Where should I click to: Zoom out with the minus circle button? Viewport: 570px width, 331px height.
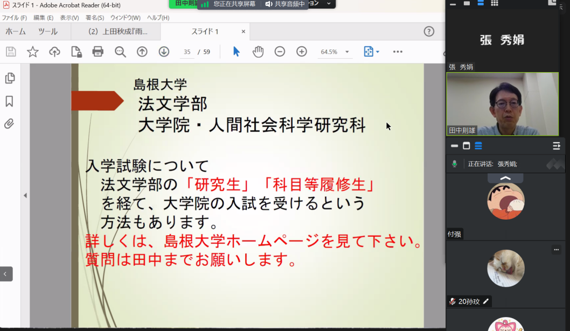(x=280, y=52)
